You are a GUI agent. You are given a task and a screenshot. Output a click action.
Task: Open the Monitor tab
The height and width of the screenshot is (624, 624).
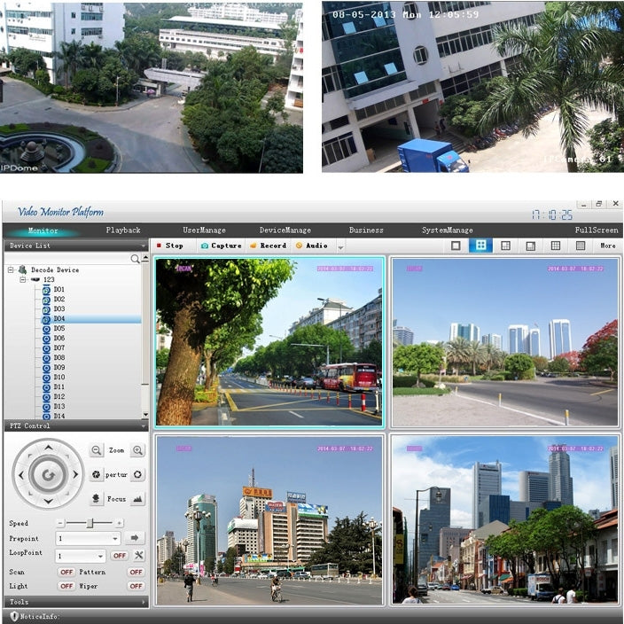pyautogui.click(x=43, y=230)
